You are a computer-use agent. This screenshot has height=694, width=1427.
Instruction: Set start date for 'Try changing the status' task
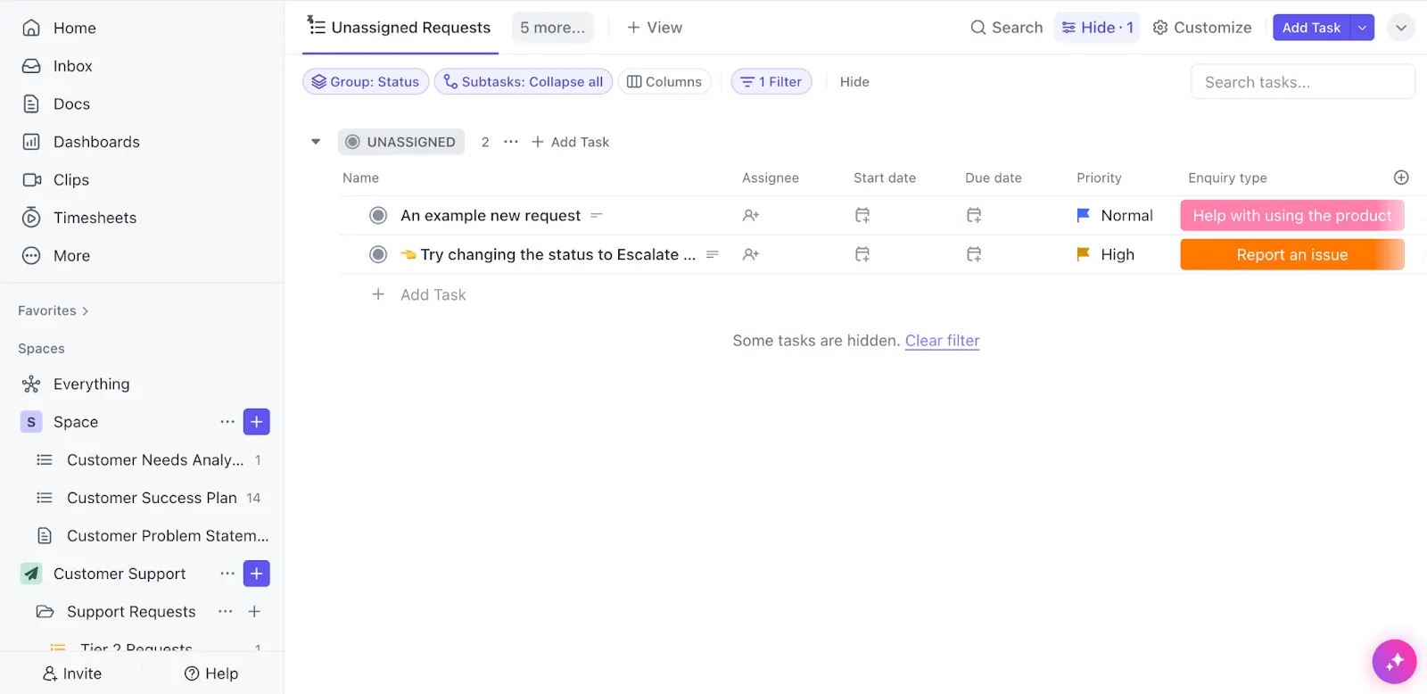(862, 255)
